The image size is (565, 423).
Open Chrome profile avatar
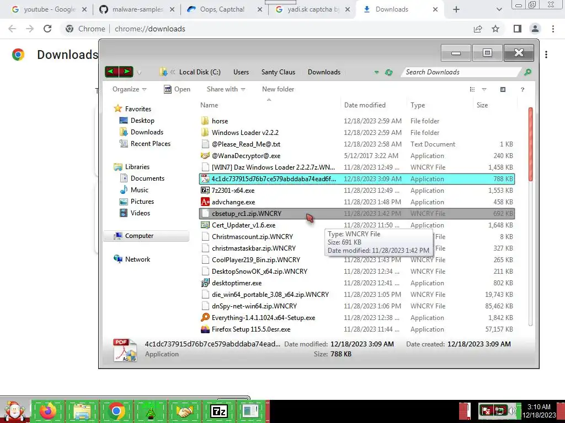click(535, 29)
